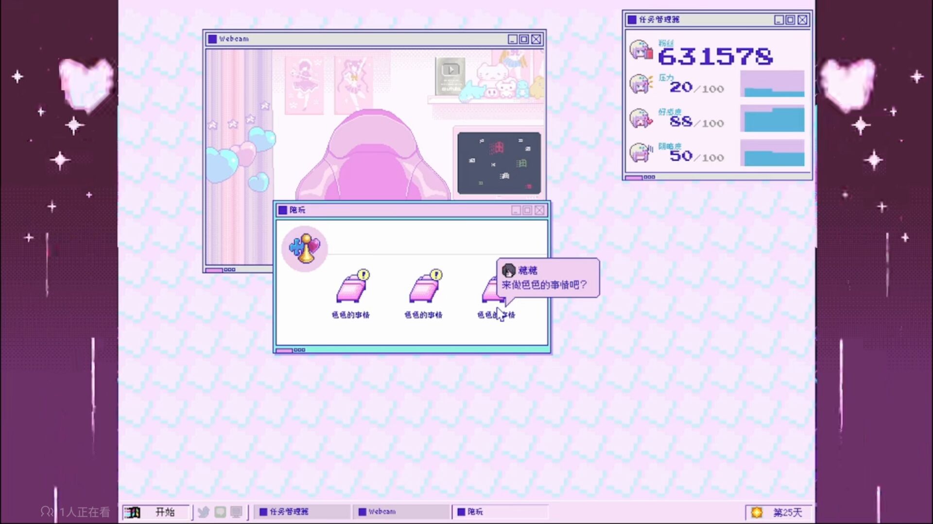Screen dimensions: 933x524
Task: Click the 阴暗度 darkness graph bar
Action: point(772,153)
